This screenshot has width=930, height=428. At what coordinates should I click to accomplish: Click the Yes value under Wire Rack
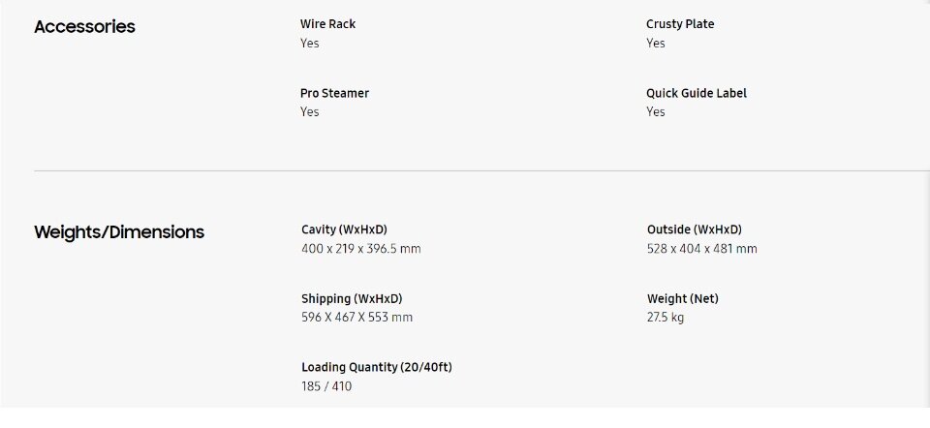pyautogui.click(x=310, y=44)
